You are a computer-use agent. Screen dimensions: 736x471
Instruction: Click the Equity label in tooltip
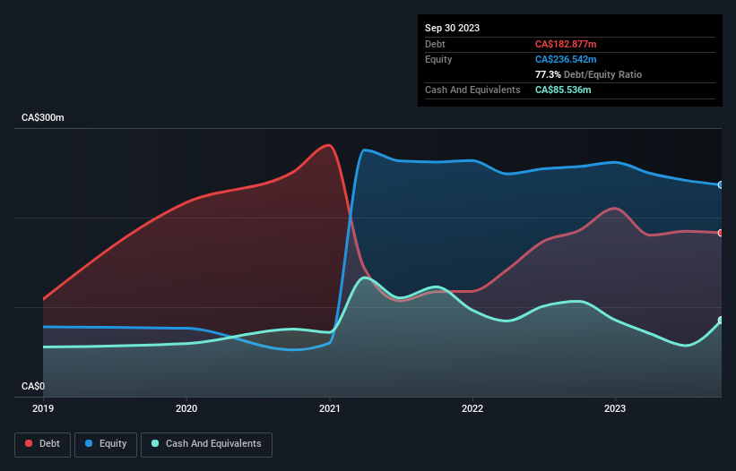tap(438, 59)
